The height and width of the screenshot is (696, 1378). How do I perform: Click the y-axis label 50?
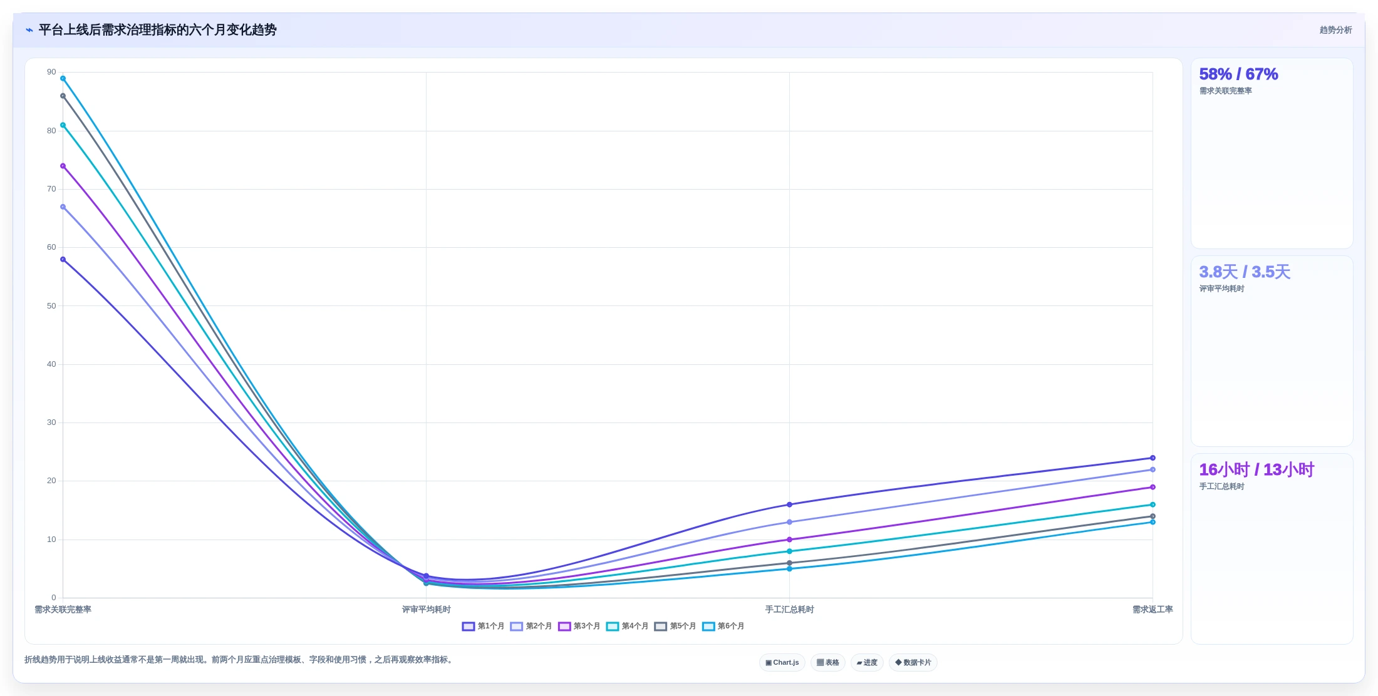point(51,306)
